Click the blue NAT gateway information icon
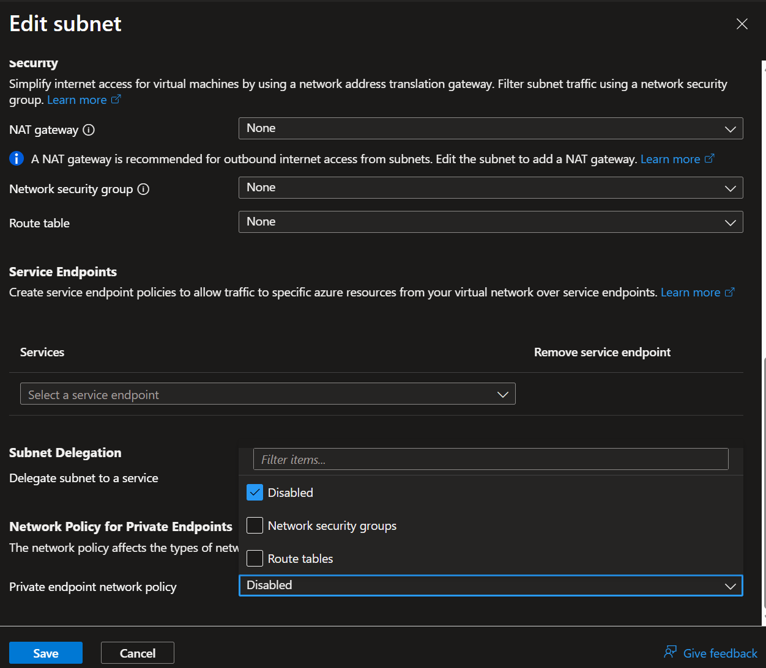 coord(17,159)
